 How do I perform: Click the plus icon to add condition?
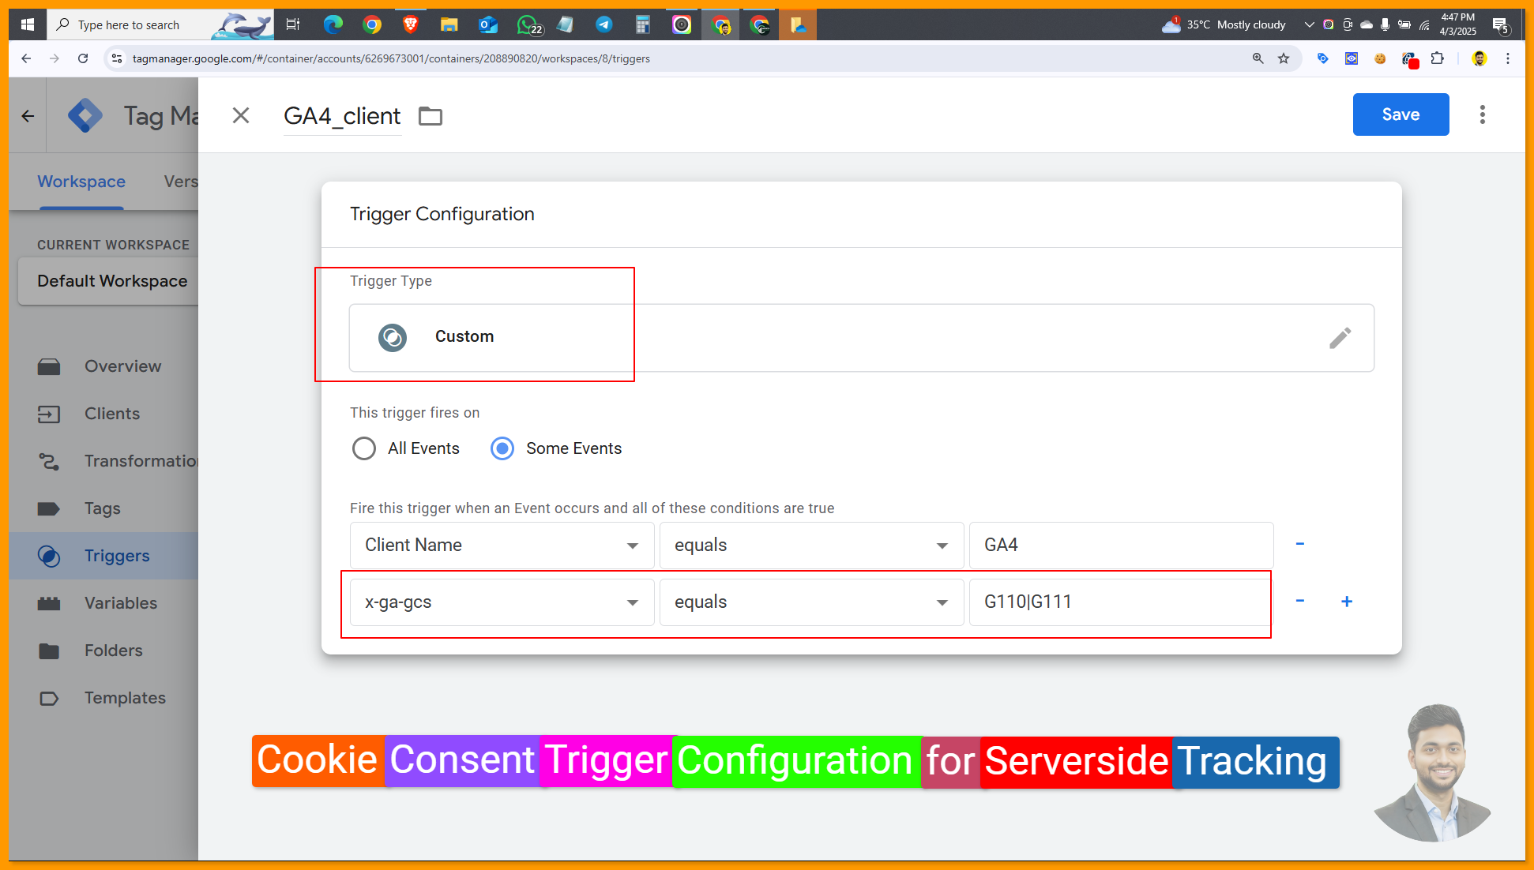click(1347, 602)
